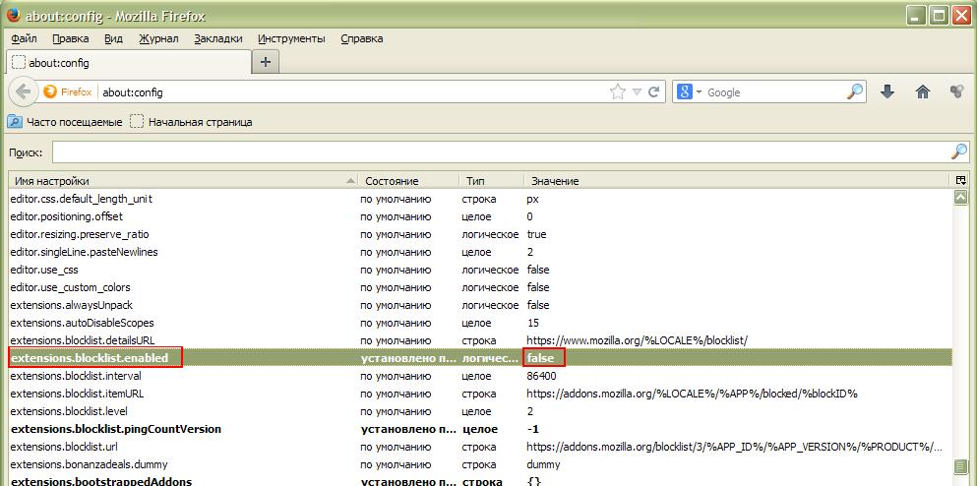Click the magnifier icon in Google search box
The image size is (977, 486).
click(x=856, y=91)
